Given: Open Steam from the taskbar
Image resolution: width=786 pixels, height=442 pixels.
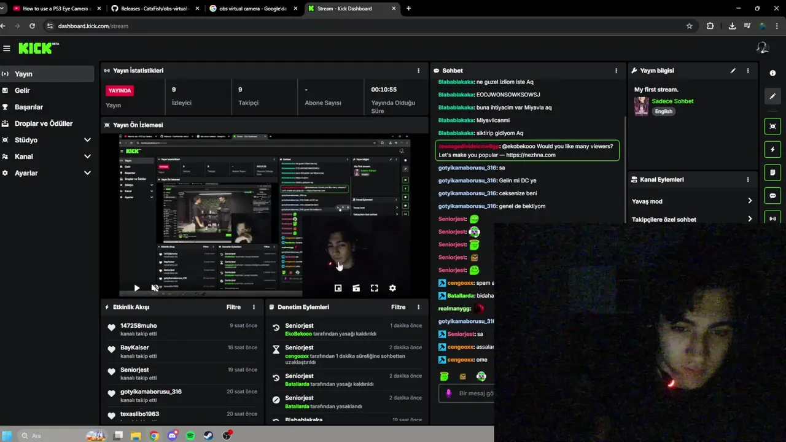Looking at the screenshot, I should click(209, 435).
